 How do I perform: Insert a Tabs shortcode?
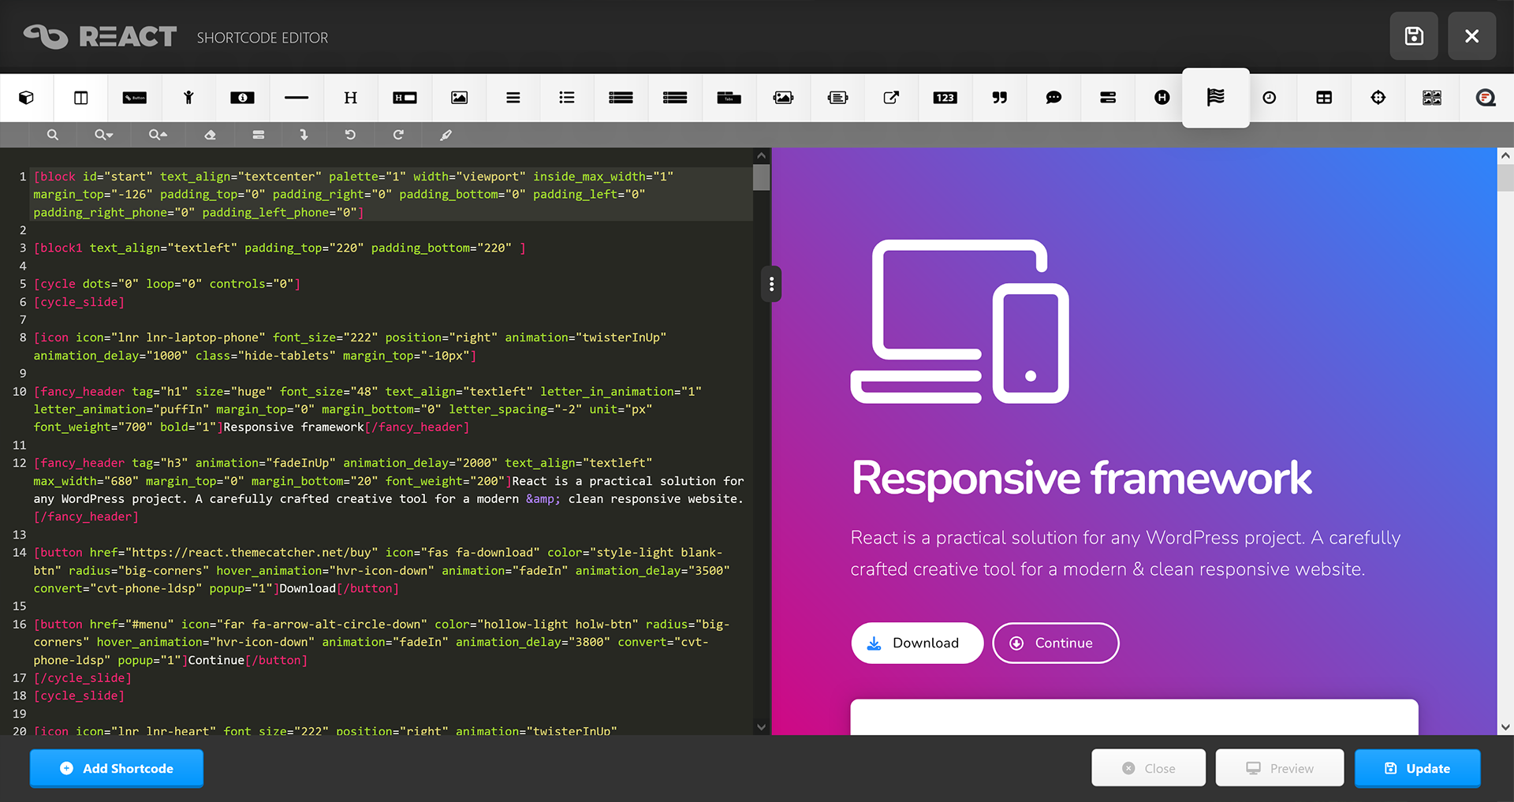click(x=729, y=98)
